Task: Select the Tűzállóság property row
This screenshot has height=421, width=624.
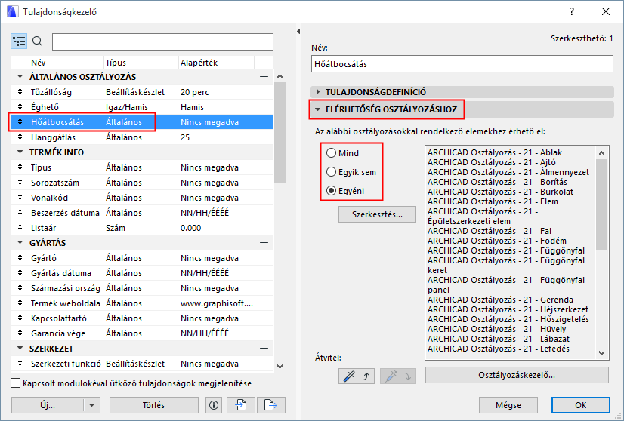Action: pyautogui.click(x=142, y=92)
